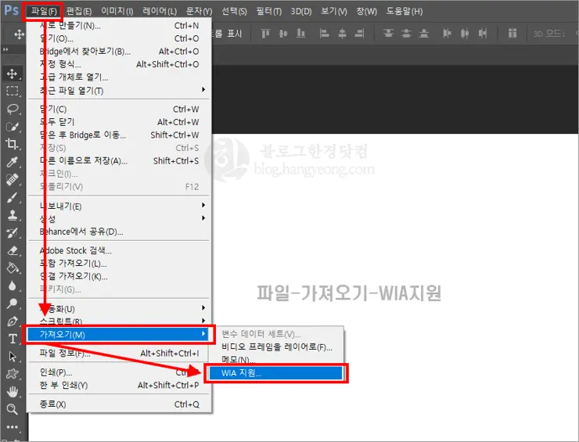579x442 pixels.
Task: Click align top edges icon
Action: (x=265, y=34)
